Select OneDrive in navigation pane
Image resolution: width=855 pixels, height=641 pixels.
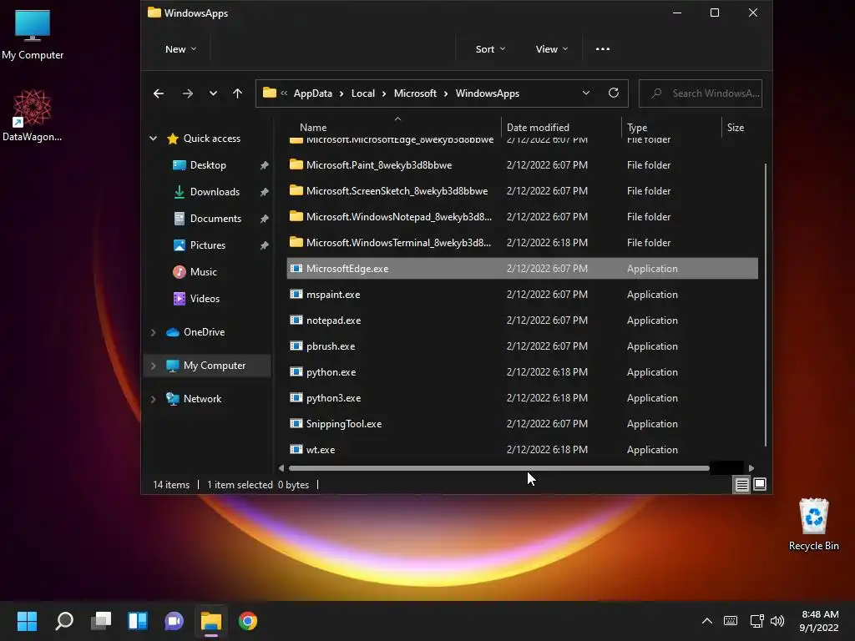coord(204,332)
